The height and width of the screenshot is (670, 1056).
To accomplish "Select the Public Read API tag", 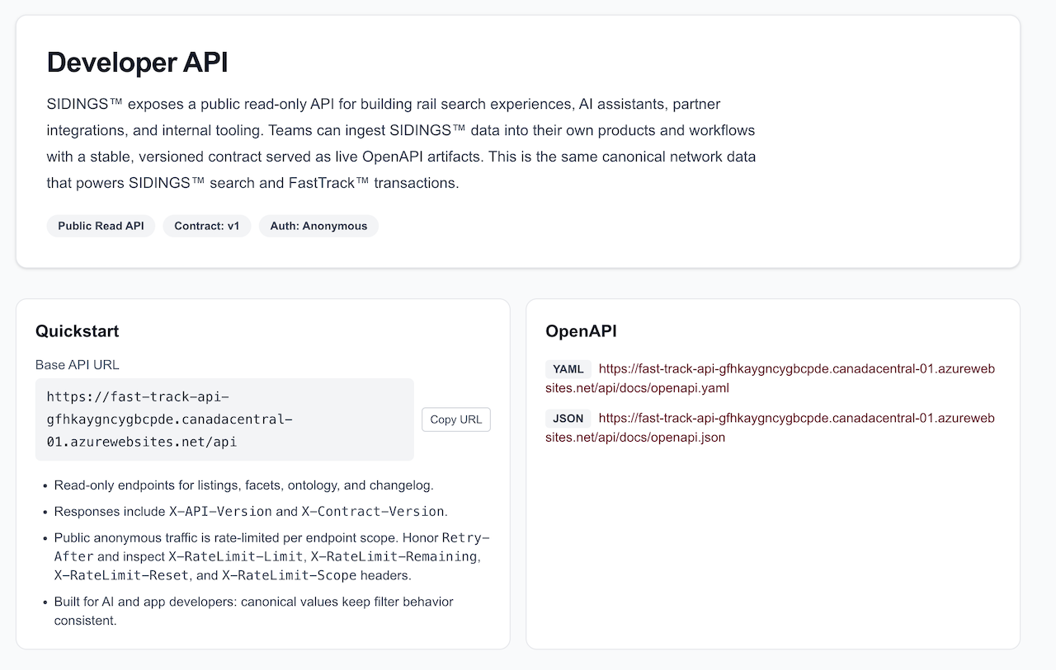I will (x=101, y=226).
